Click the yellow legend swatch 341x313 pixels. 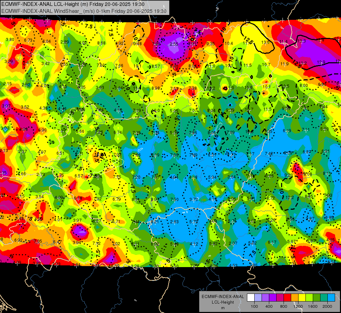click(302, 298)
